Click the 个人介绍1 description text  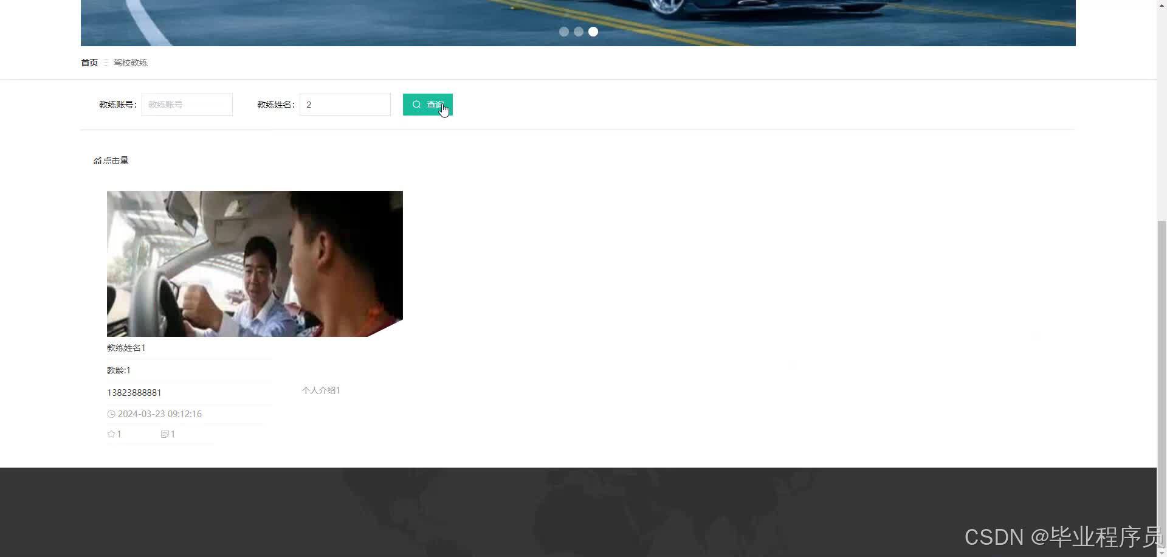click(x=321, y=390)
